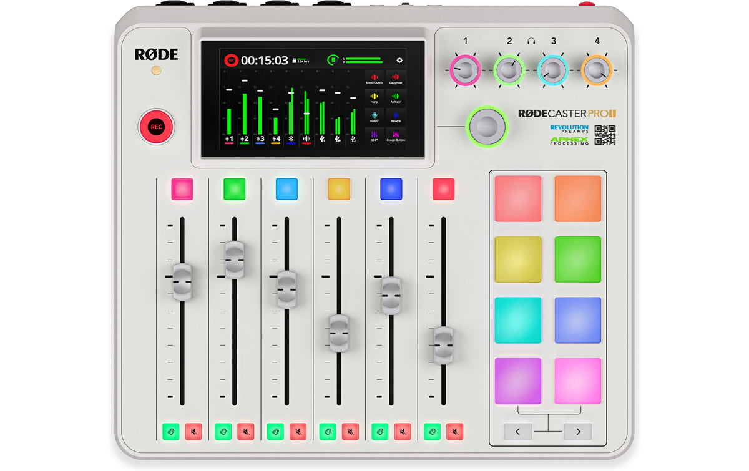749x471 pixels.
Task: Mute the yellow channel with its mute button
Action: pos(350,431)
